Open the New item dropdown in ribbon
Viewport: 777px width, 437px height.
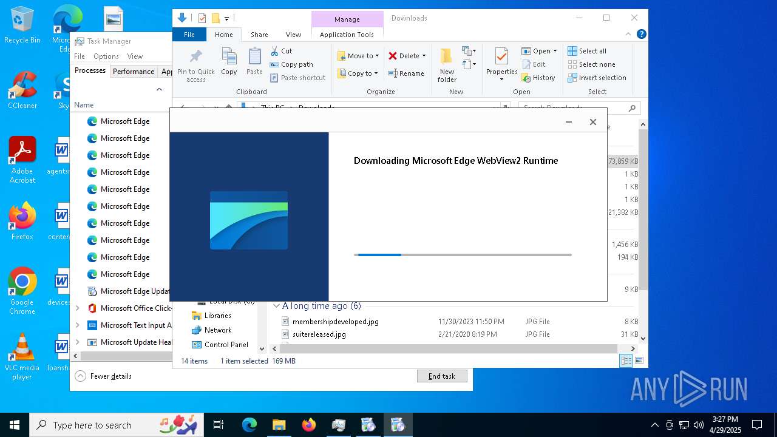pos(469,51)
